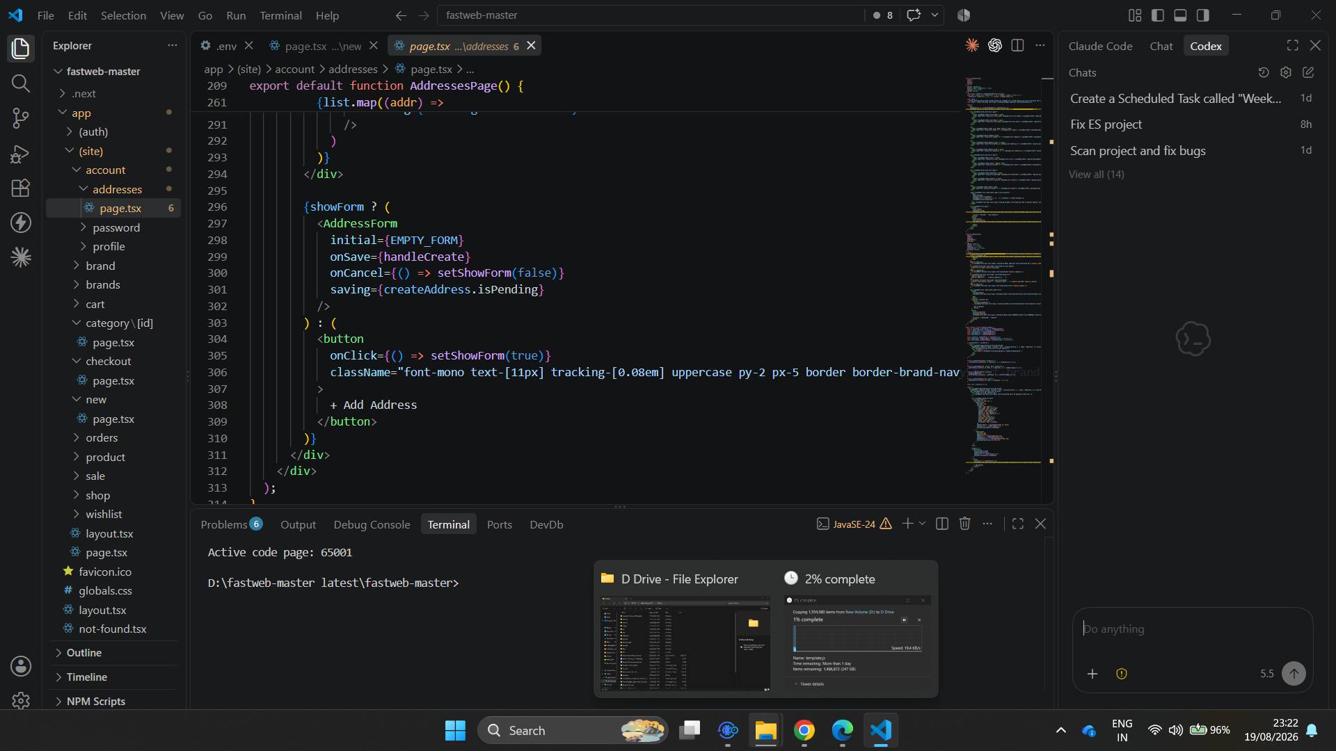Switch to the Debug Console tab

coord(372,524)
